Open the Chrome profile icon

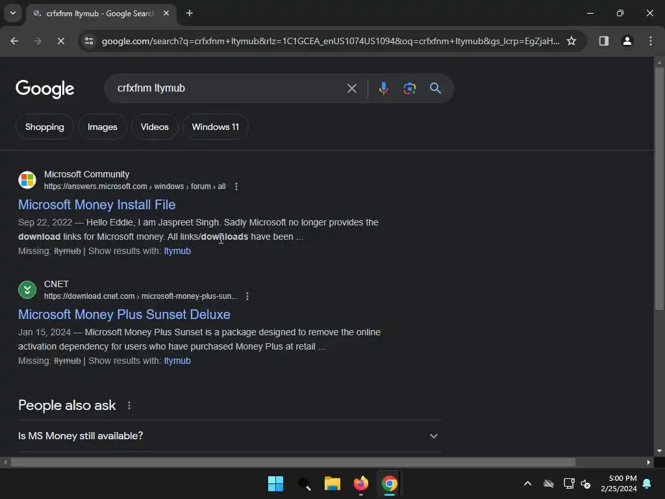627,41
